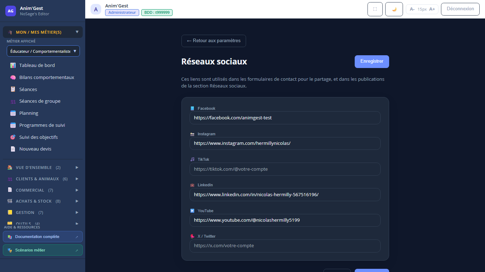This screenshot has height=272, width=485.
Task: Click the Administrateur badge
Action: tap(122, 12)
